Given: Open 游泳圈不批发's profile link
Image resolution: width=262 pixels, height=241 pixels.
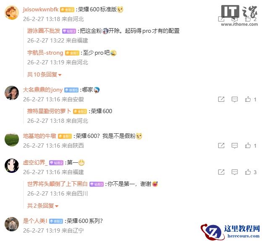Looking at the screenshot, I should tap(44, 31).
